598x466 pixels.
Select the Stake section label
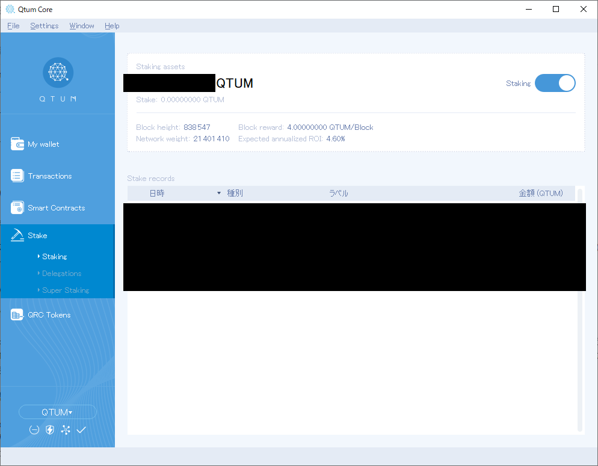pos(37,236)
